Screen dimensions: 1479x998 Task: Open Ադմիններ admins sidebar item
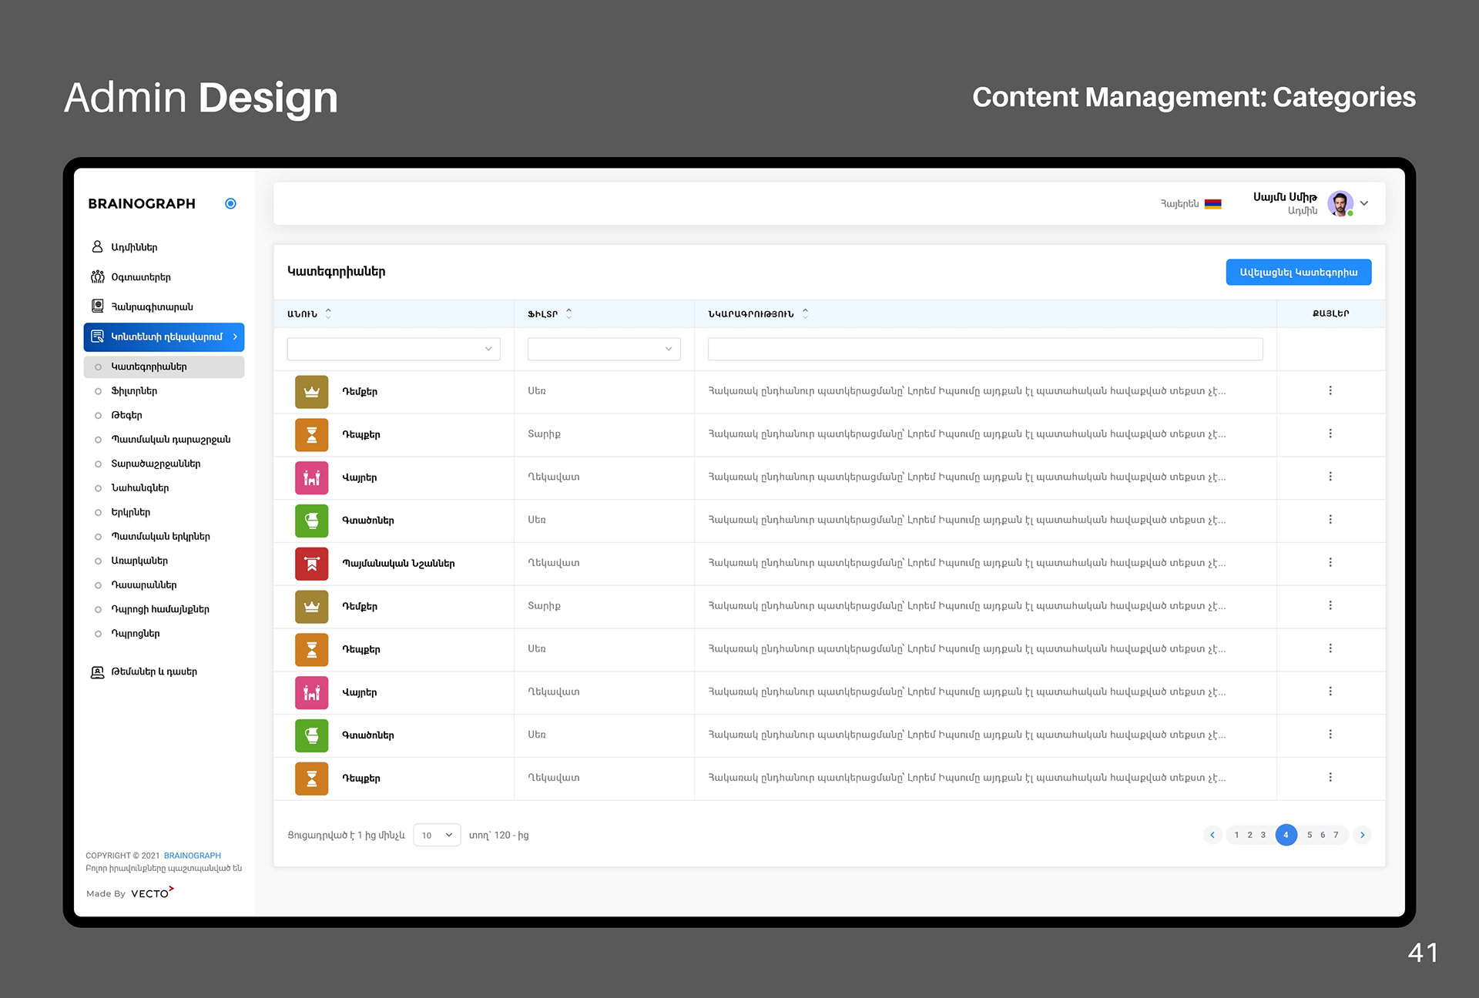pyautogui.click(x=134, y=247)
